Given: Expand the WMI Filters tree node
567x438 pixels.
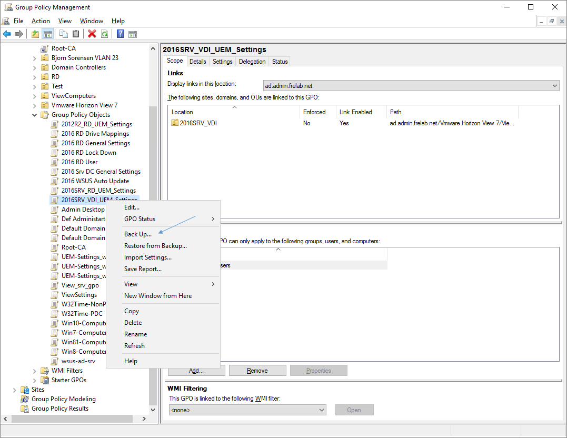Looking at the screenshot, I should click(x=35, y=371).
